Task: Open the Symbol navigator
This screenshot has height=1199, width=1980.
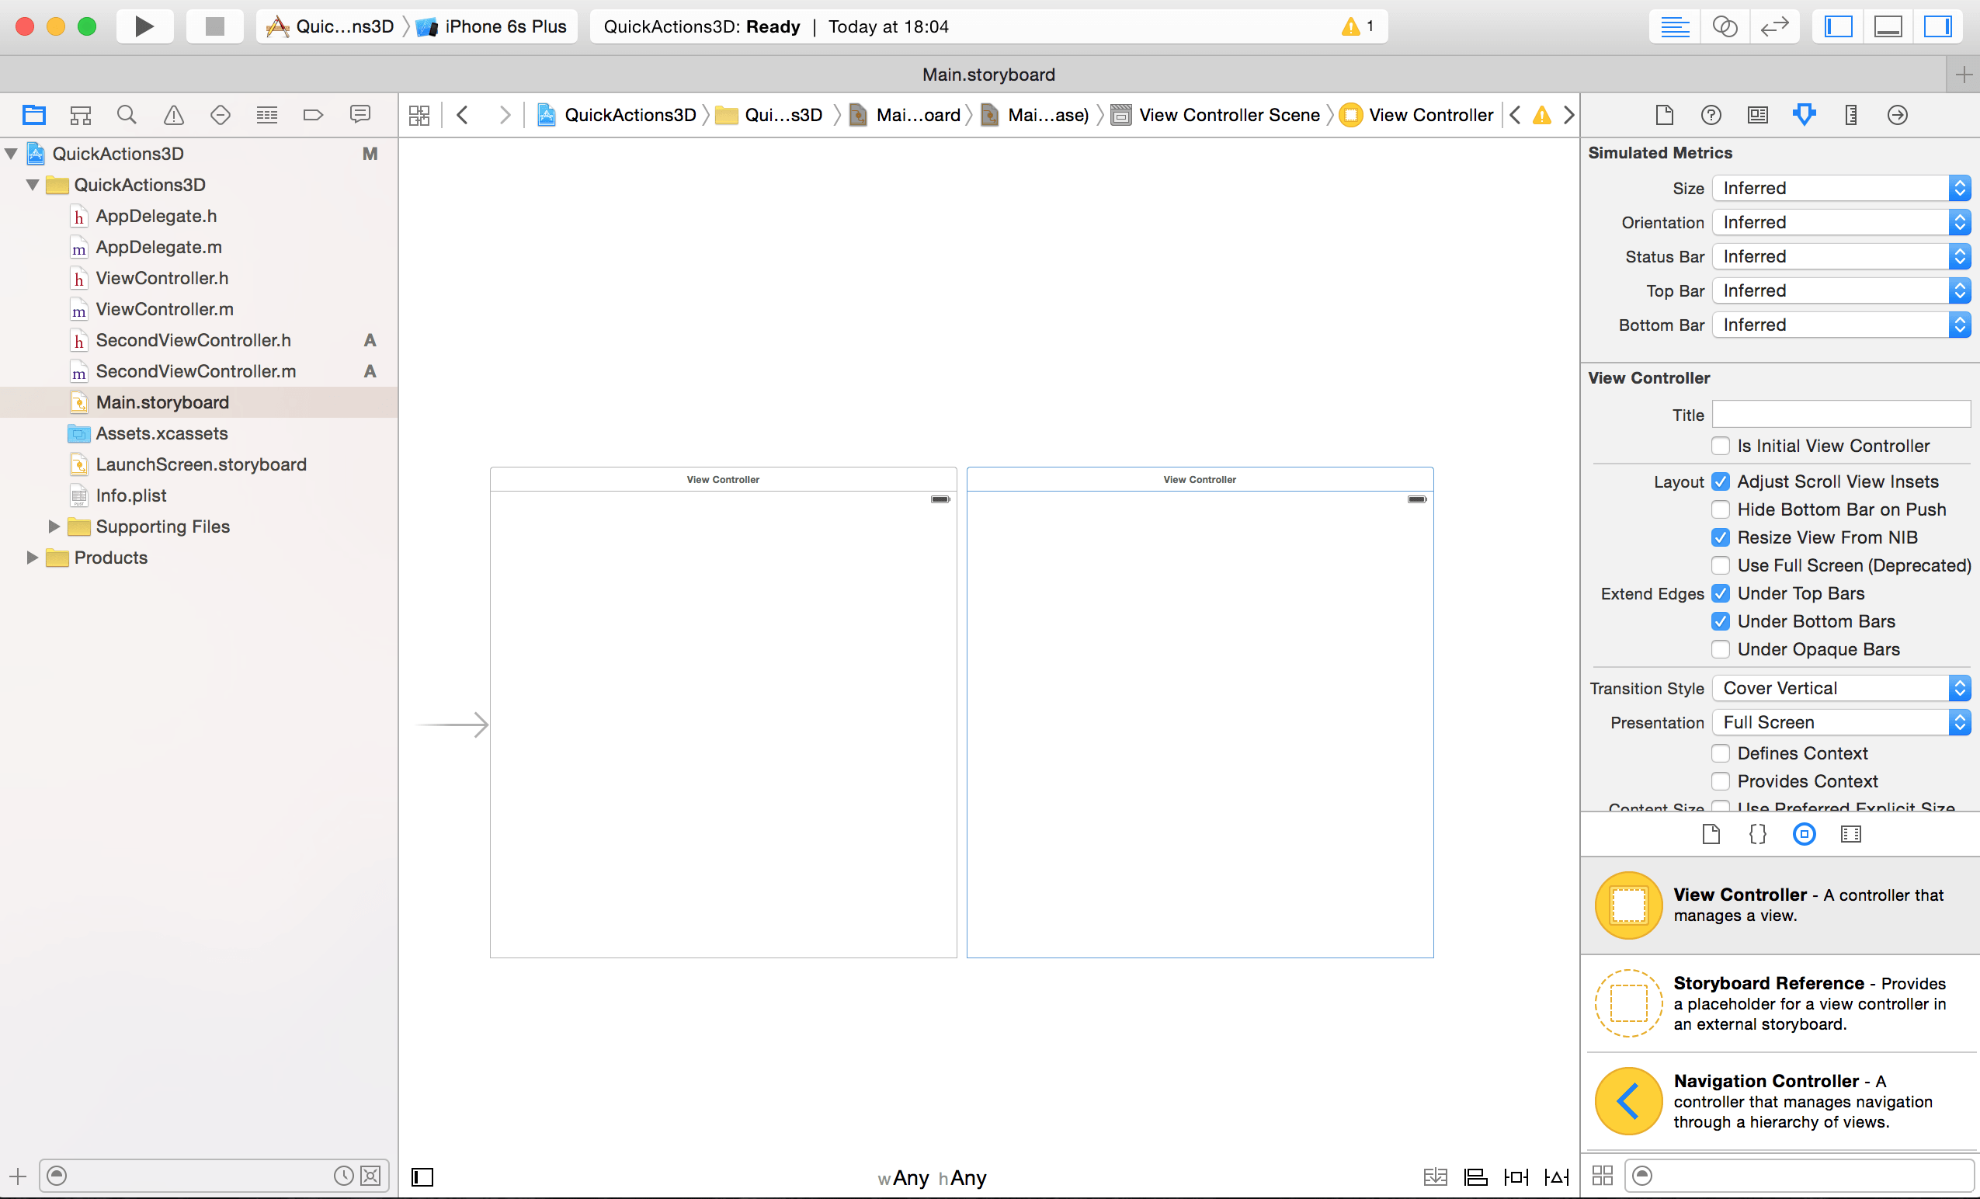Action: (80, 115)
